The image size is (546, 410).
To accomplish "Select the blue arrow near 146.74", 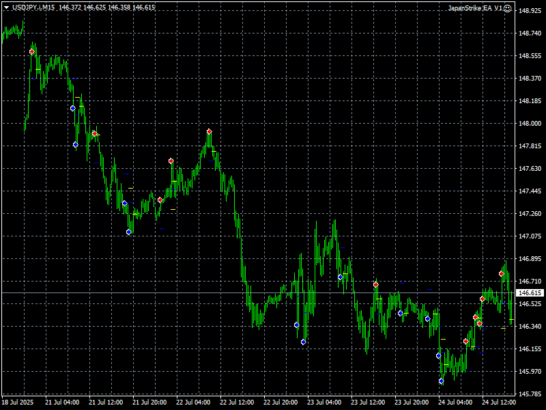I will [x=340, y=277].
